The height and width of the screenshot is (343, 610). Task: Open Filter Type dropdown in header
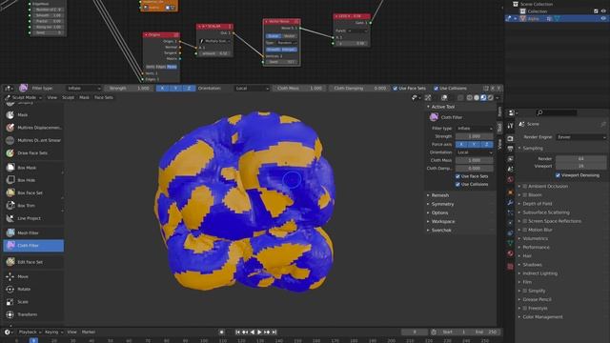(83, 89)
